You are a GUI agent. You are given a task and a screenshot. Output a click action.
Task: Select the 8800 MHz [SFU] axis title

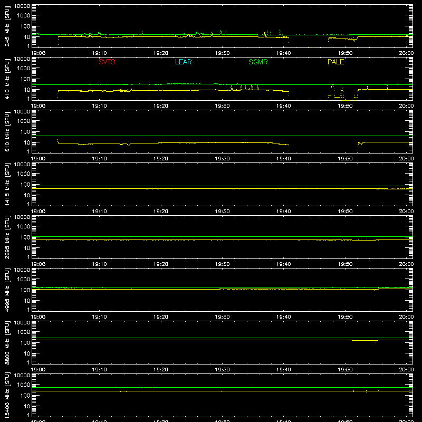[7, 342]
